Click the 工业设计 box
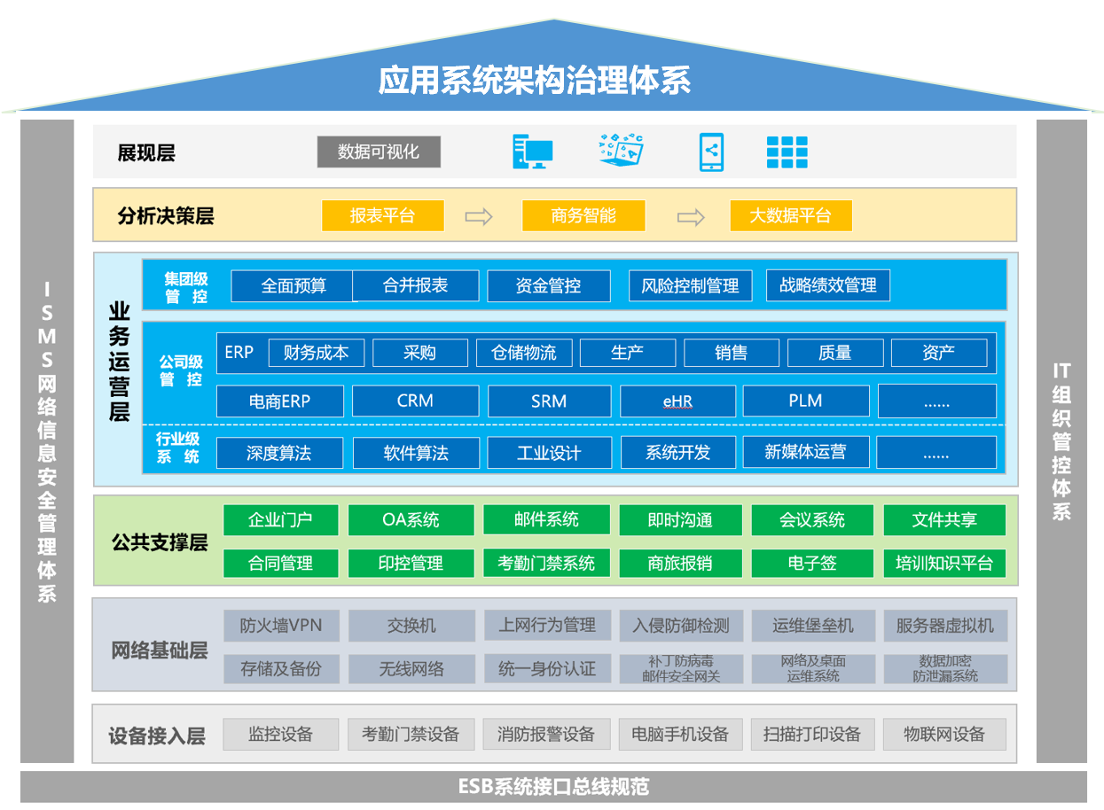Image resolution: width=1104 pixels, height=810 pixels. click(x=549, y=453)
